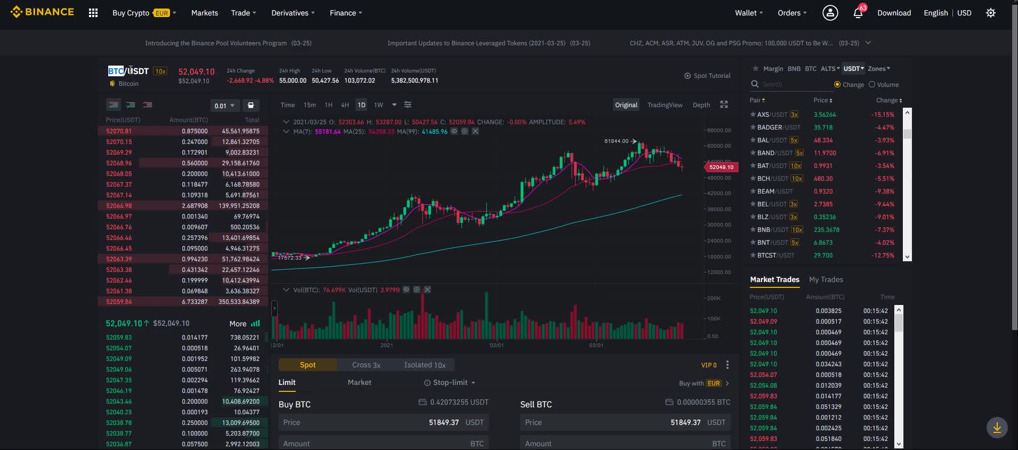Open the Orders dropdown
Screen dimensions: 1018x450
pos(792,13)
